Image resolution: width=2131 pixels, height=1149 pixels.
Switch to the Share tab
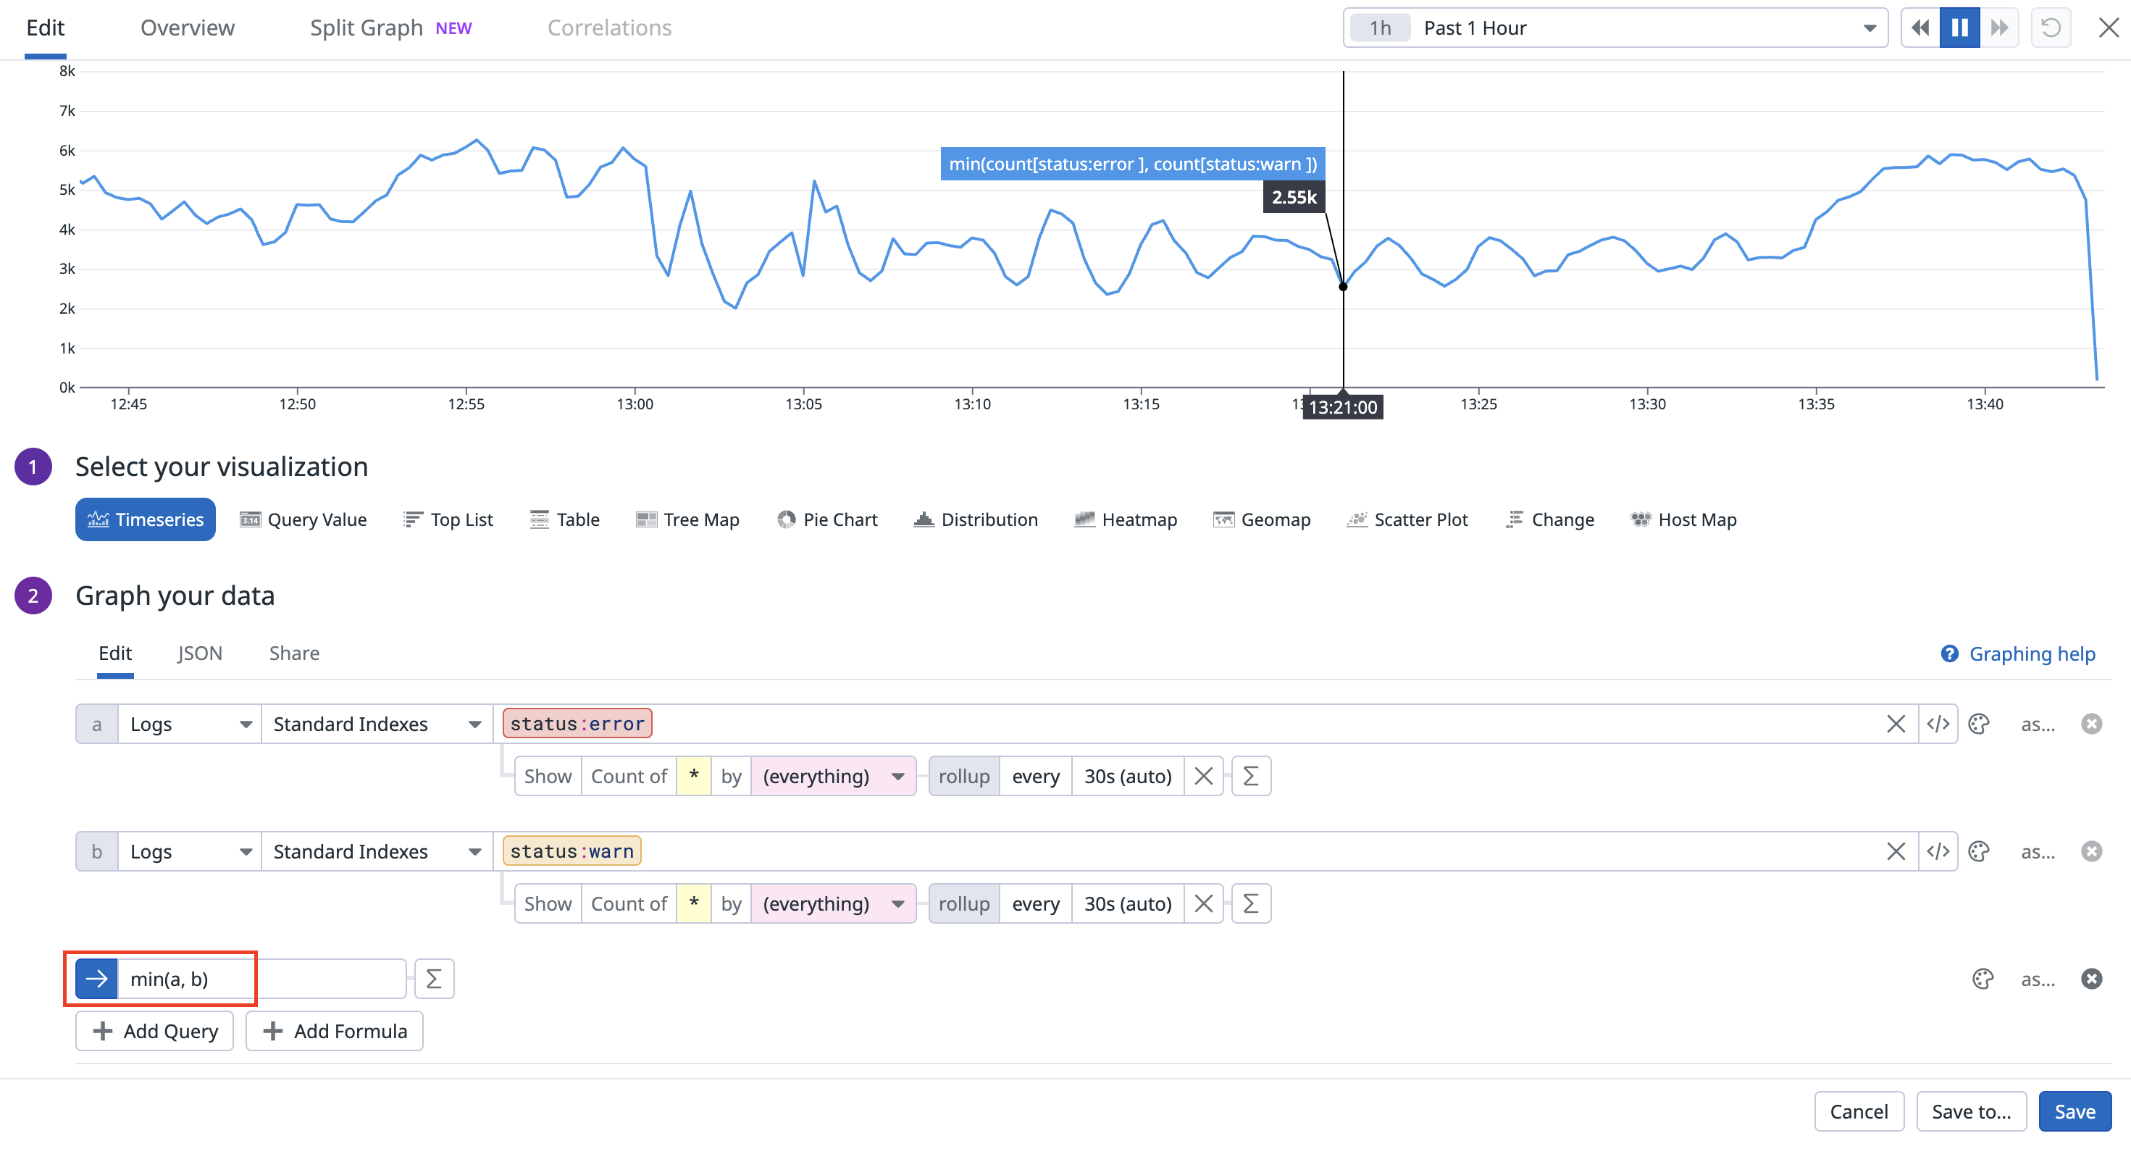click(293, 653)
